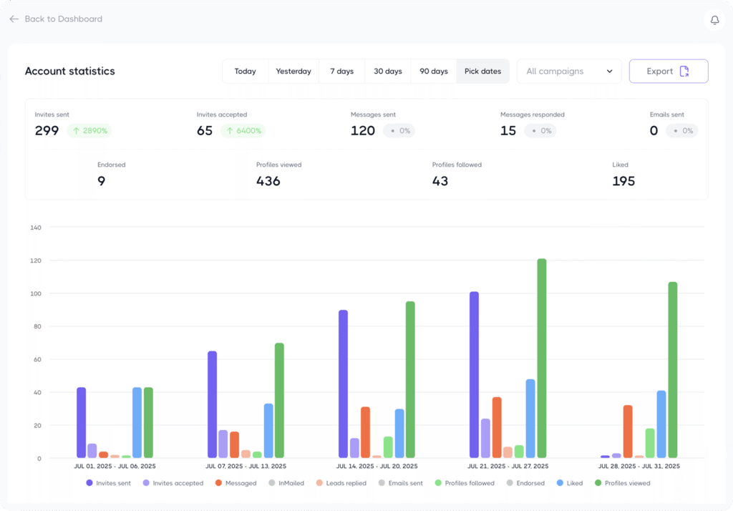Click the tallest green bar for Jul 21-27
The image size is (733, 511).
pos(541,358)
